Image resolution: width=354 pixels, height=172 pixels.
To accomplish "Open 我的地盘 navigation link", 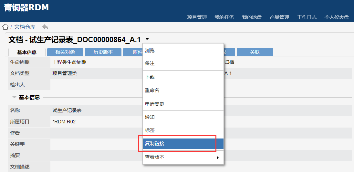I will click(252, 17).
